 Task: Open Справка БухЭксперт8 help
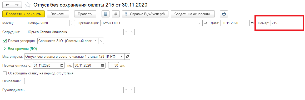(x=145, y=14)
